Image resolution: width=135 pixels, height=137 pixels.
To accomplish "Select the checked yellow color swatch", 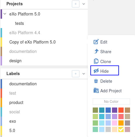I will pos(121,129).
